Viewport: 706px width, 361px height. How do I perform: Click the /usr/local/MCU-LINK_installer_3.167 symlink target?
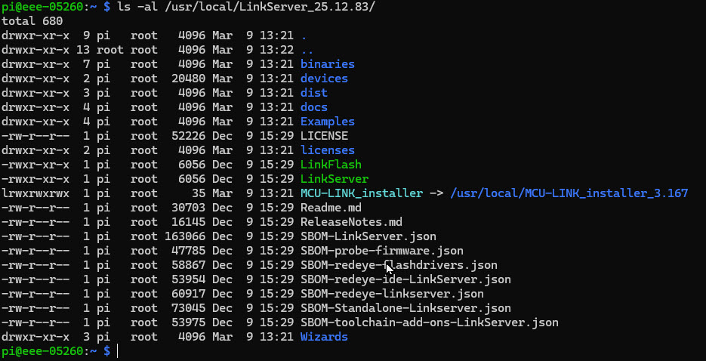(x=569, y=193)
